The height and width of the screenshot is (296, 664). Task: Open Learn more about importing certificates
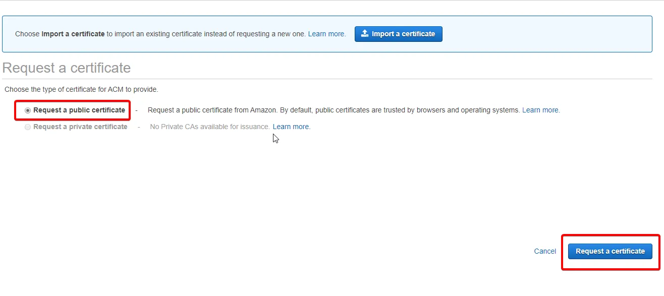click(x=326, y=34)
